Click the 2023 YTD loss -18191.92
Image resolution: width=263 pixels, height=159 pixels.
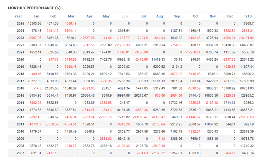[246, 38]
